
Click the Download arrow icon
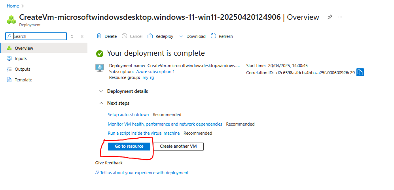pyautogui.click(x=181, y=36)
